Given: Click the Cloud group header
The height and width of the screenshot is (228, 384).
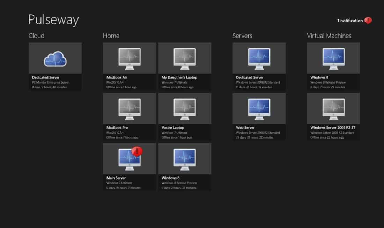Looking at the screenshot, I should (x=36, y=36).
